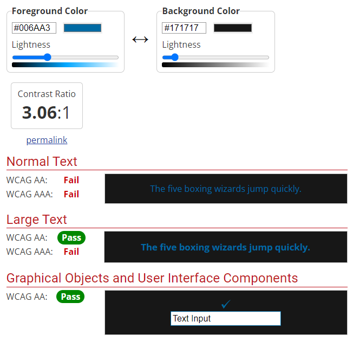The width and height of the screenshot is (353, 341).
Task: Open the blue foreground color swatch
Action: [82, 28]
